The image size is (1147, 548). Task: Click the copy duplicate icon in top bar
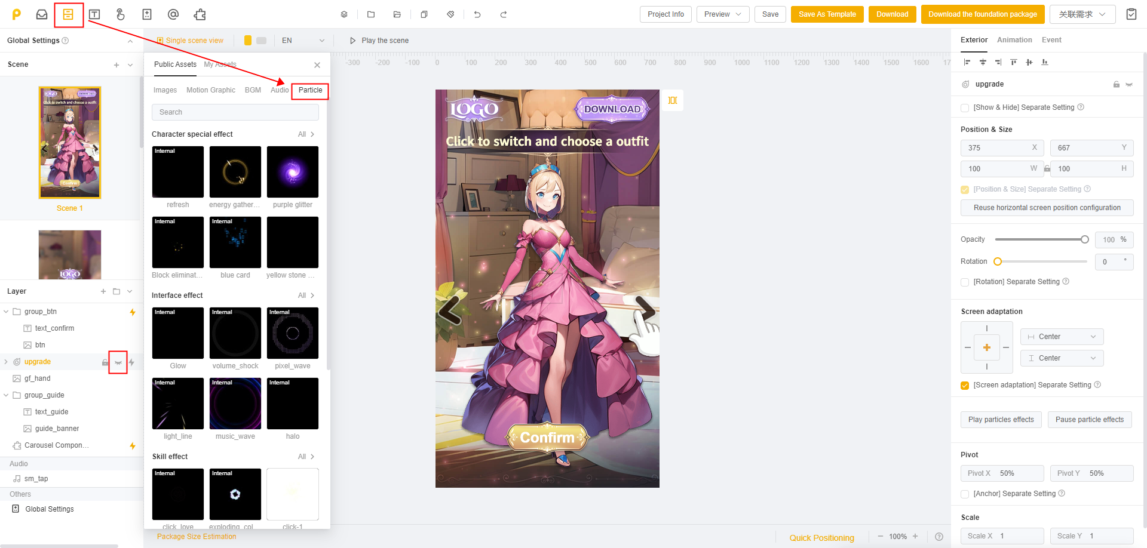(x=424, y=14)
